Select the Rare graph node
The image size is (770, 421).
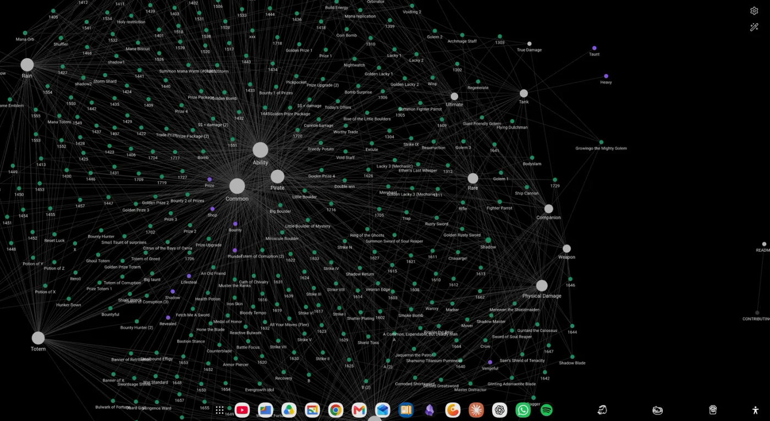click(472, 178)
